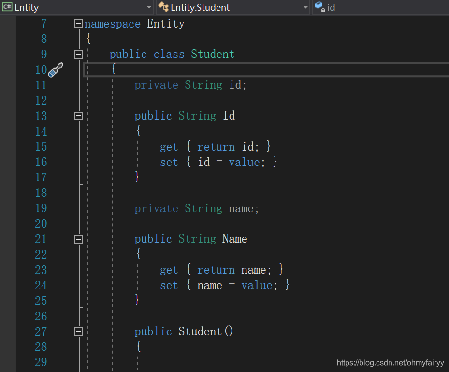Open the Entity.Student type dropdown
The width and height of the screenshot is (449, 372).
pyautogui.click(x=233, y=7)
